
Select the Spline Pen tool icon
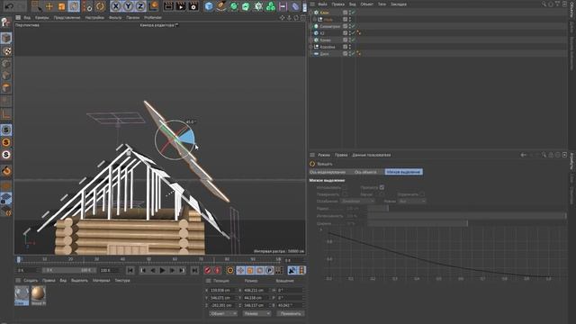click(x=221, y=6)
